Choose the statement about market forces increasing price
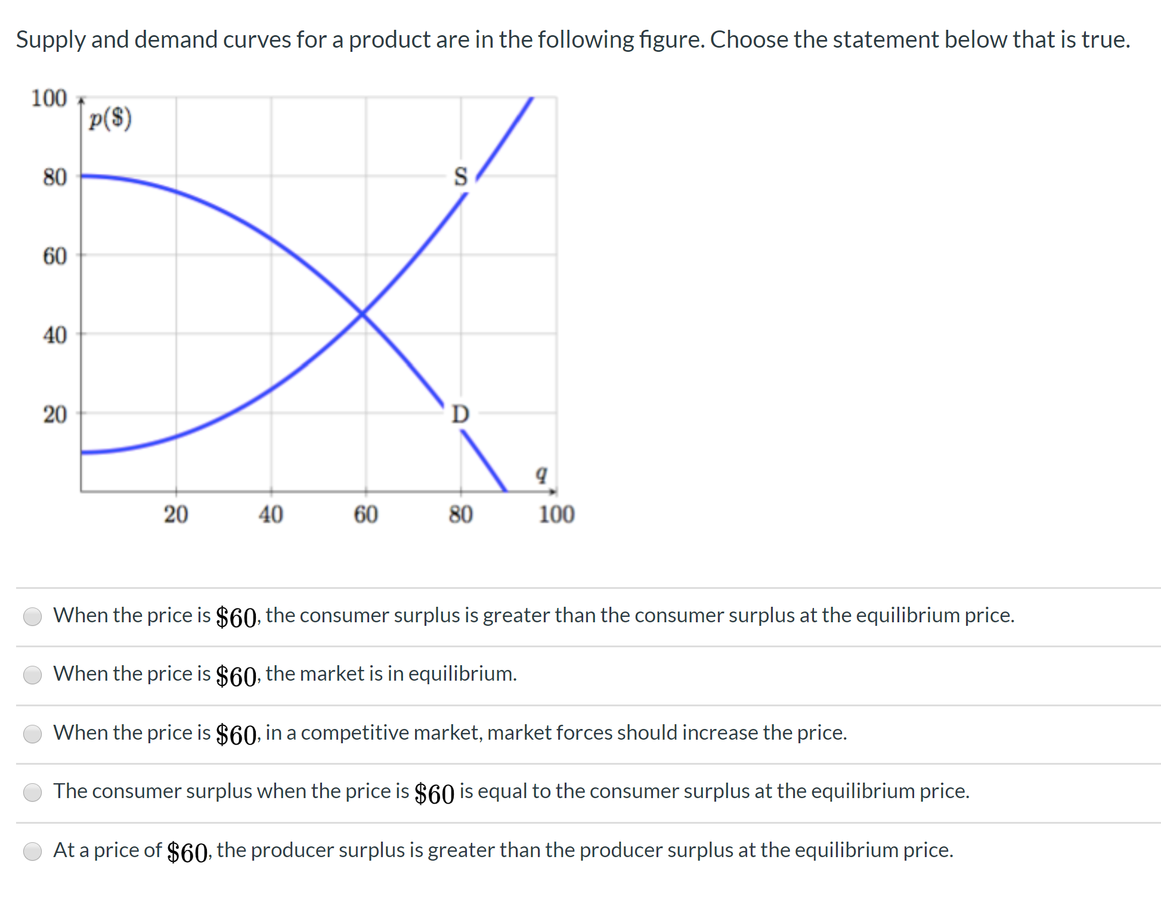Screen dimensions: 1161x903 coord(33,735)
